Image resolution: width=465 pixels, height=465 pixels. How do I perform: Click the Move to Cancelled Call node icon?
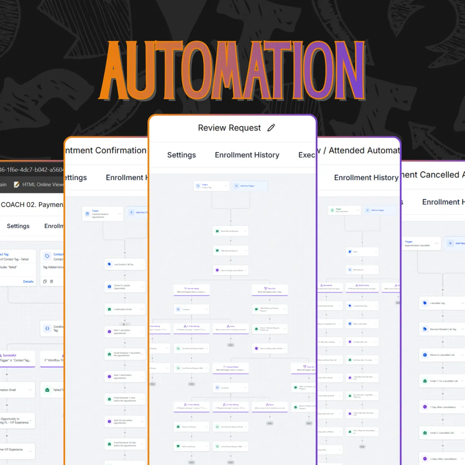[x=425, y=355]
